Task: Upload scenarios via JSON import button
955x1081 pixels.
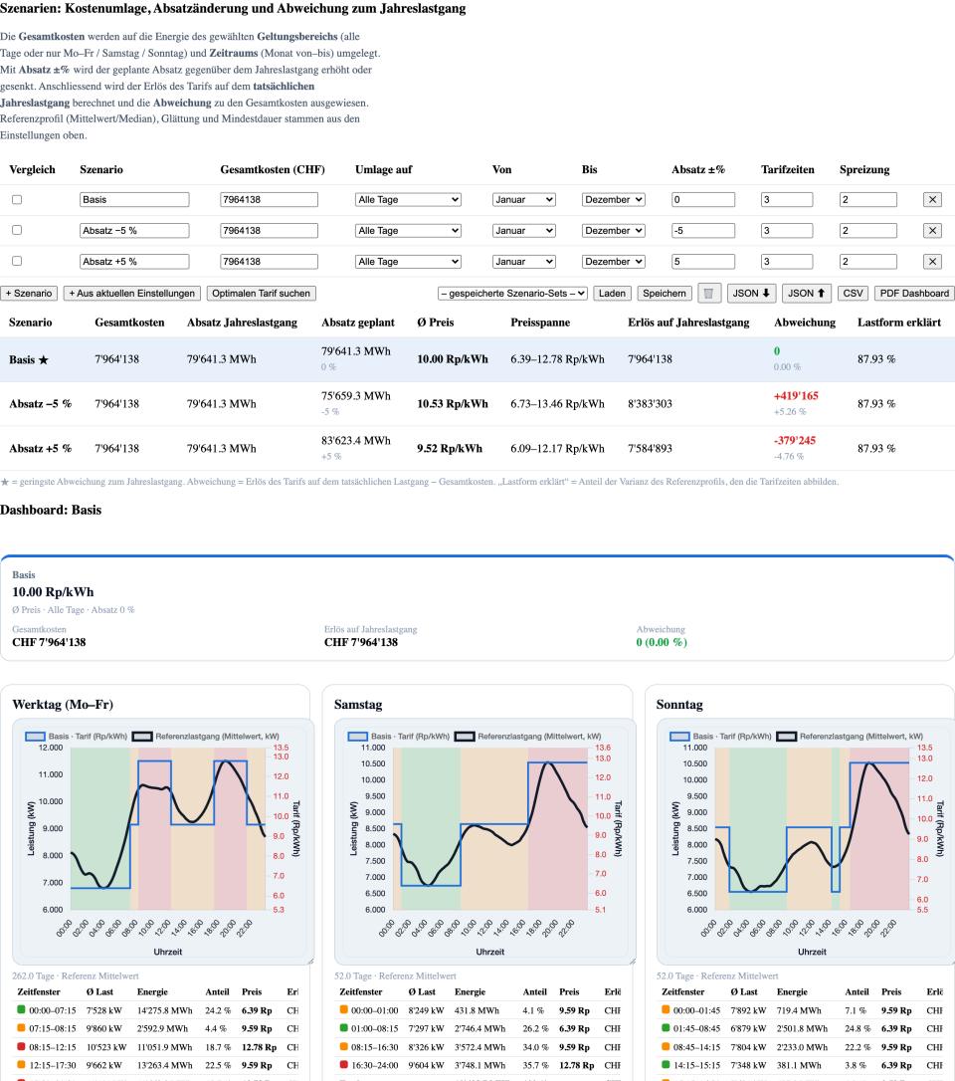Action: tap(806, 293)
